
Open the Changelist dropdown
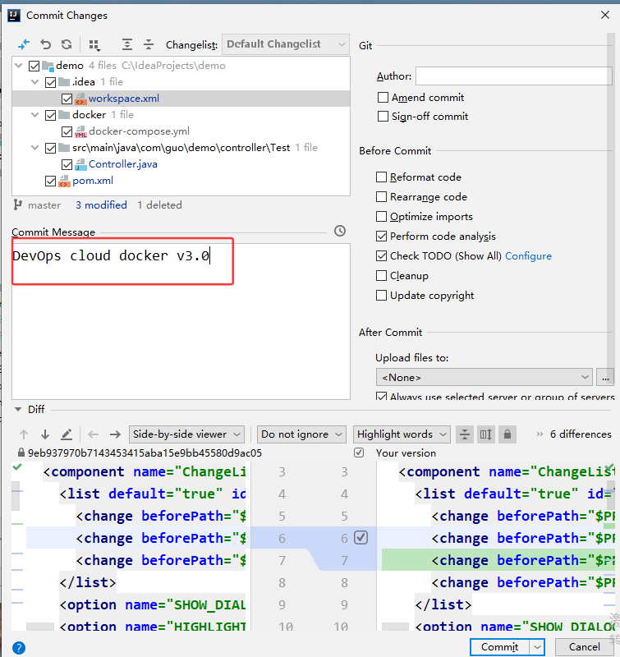(286, 44)
